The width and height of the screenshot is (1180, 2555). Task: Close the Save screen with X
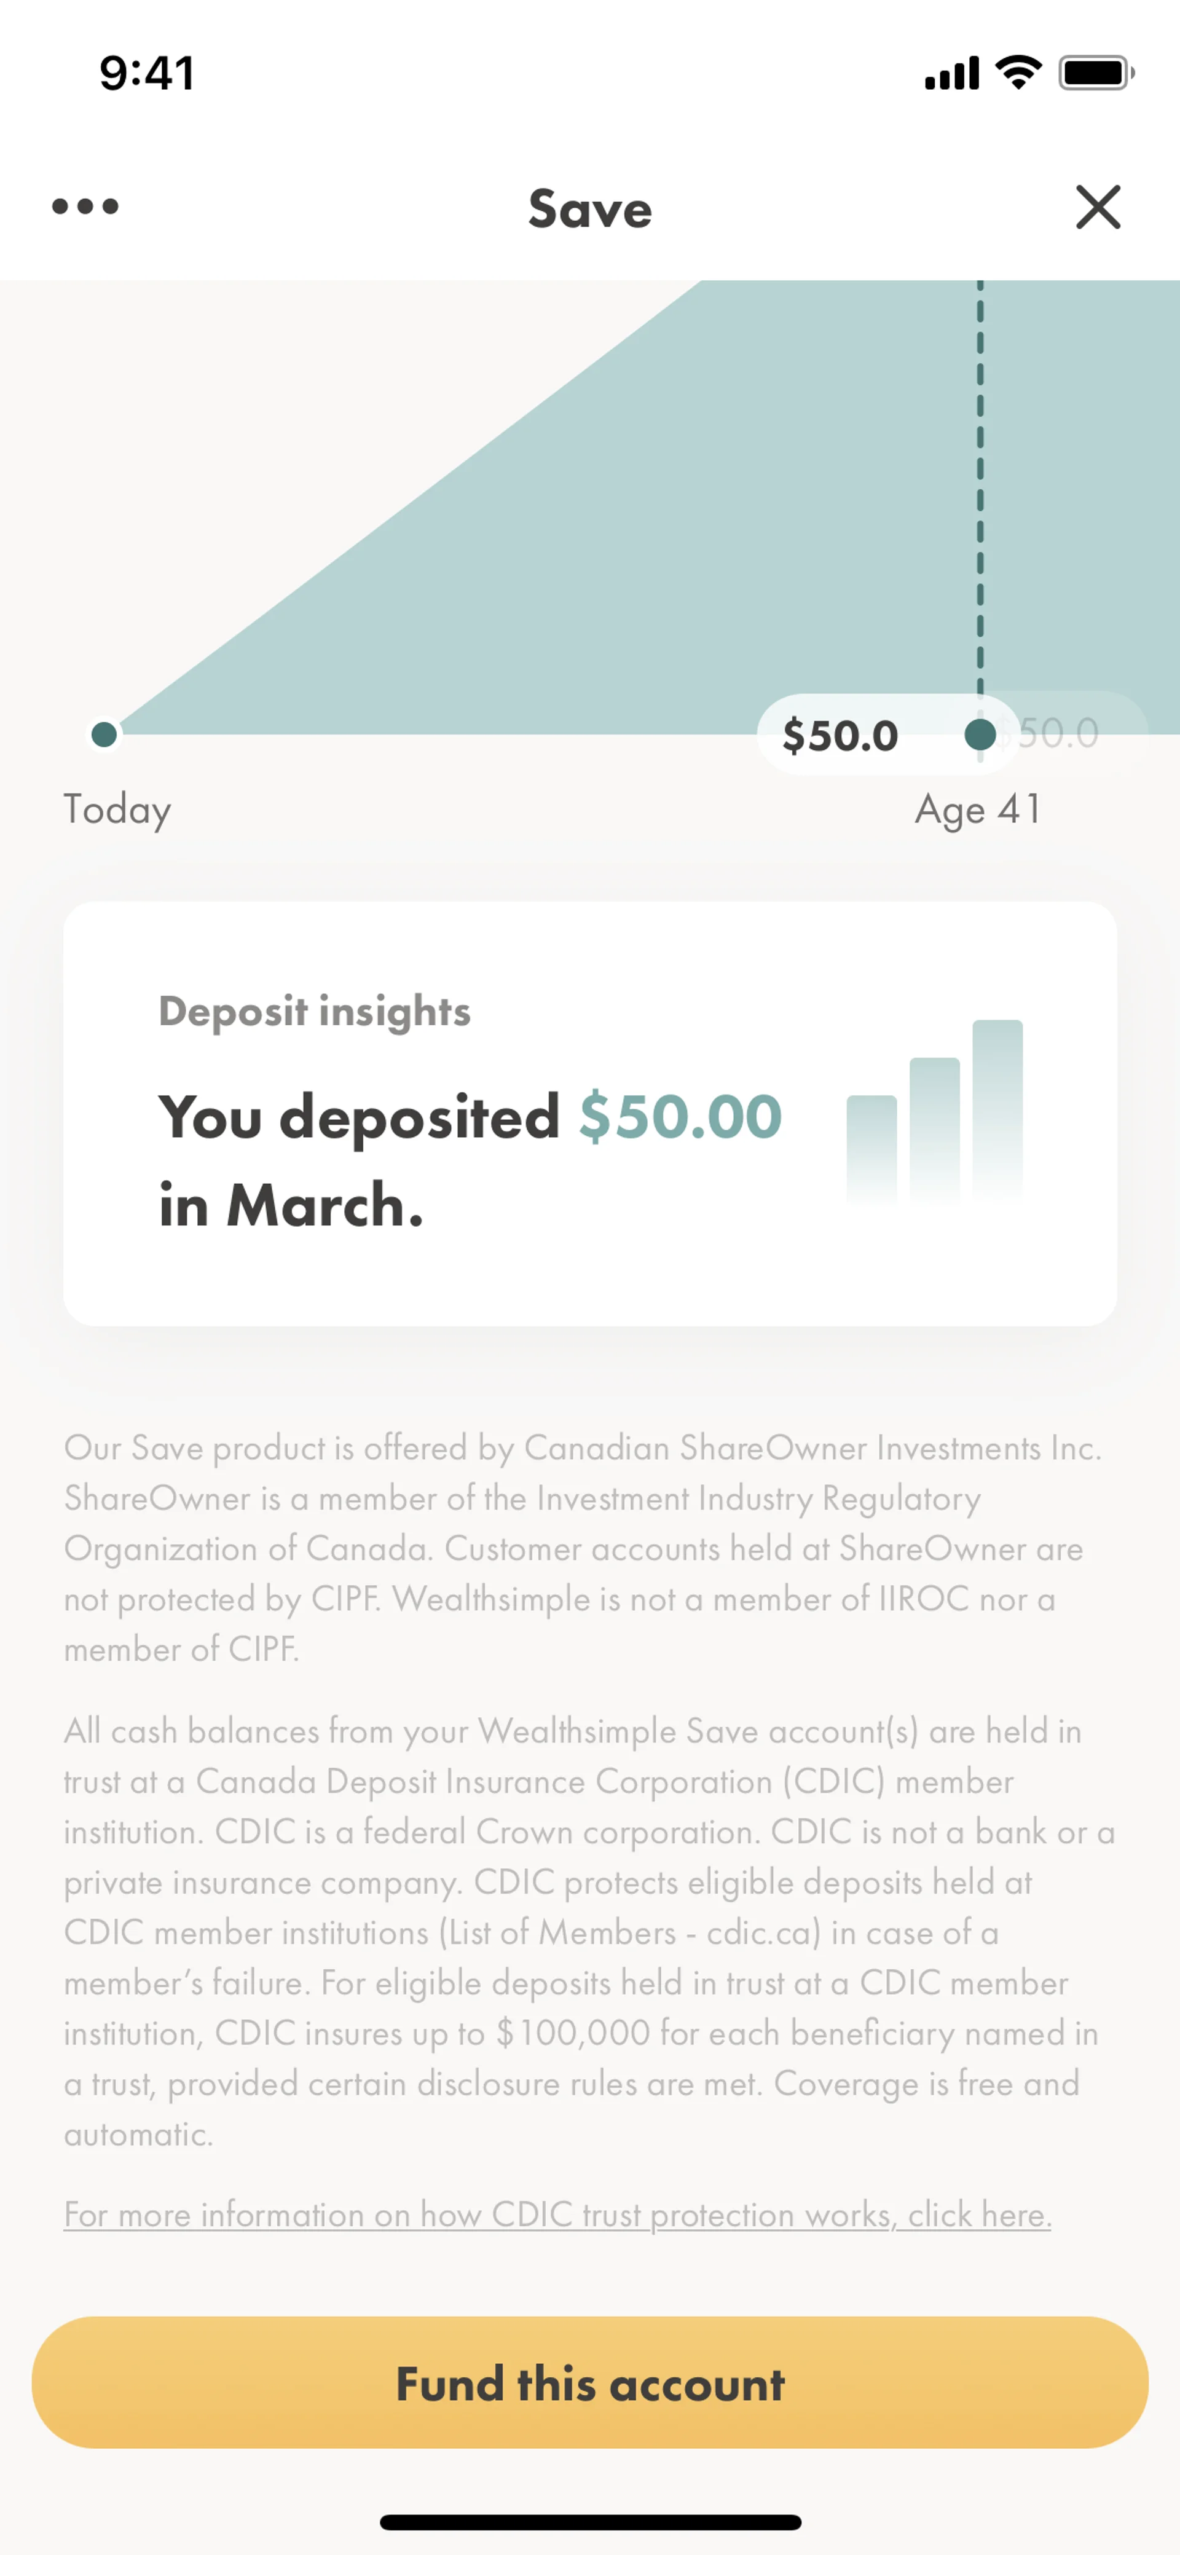(x=1098, y=207)
